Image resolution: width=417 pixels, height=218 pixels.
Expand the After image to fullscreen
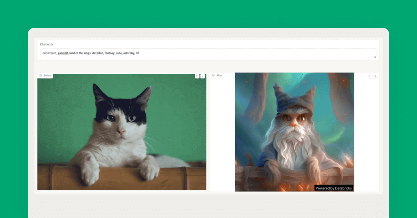(x=370, y=76)
